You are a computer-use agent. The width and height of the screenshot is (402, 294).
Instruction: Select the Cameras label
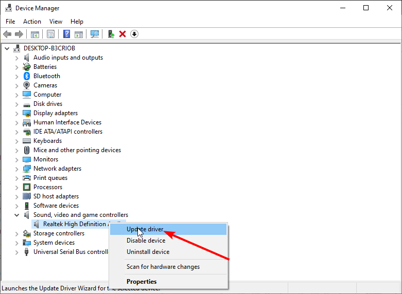tap(45, 85)
